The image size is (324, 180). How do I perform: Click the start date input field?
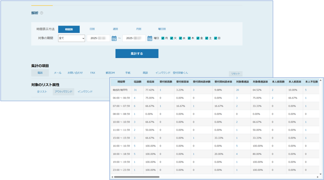tap(98, 38)
